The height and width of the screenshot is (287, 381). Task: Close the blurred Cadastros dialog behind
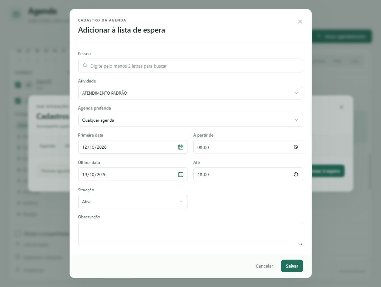point(342,107)
